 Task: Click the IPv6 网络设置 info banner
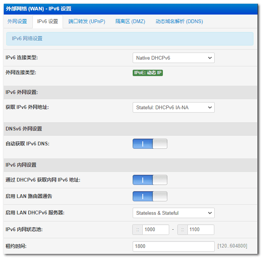[130, 39]
